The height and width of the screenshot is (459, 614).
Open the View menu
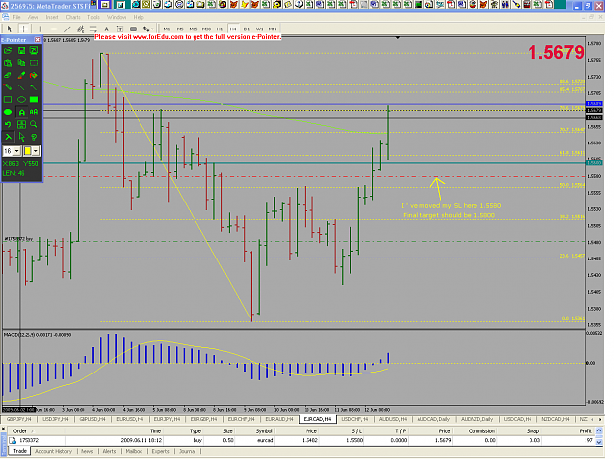pyautogui.click(x=32, y=17)
